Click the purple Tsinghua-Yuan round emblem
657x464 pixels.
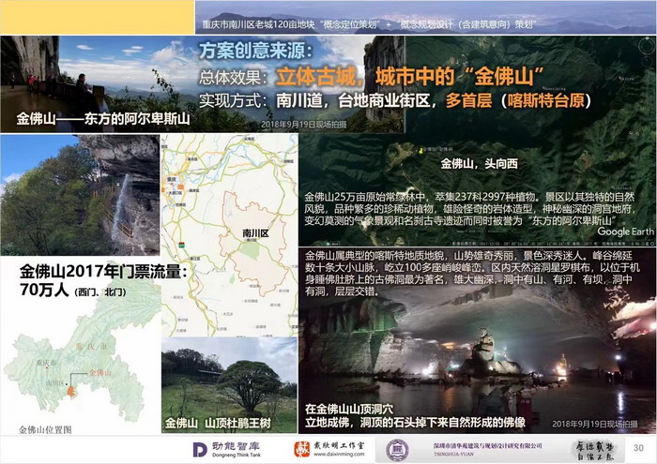click(x=397, y=450)
